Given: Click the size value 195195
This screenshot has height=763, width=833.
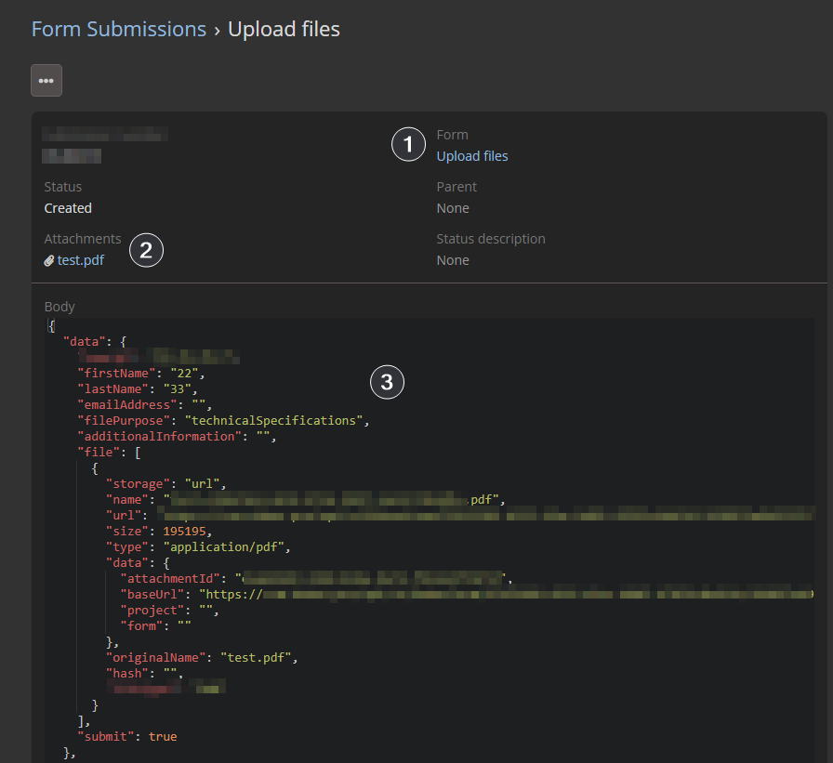Looking at the screenshot, I should pyautogui.click(x=186, y=532).
